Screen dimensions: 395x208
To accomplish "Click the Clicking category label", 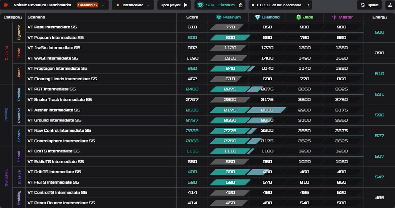I will point(6,53).
